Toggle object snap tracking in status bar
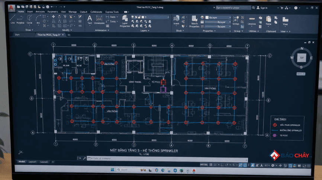Screen dimensions: 322x180 241,165
